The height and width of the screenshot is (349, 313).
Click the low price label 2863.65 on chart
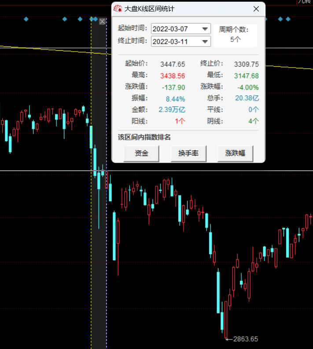(246, 339)
